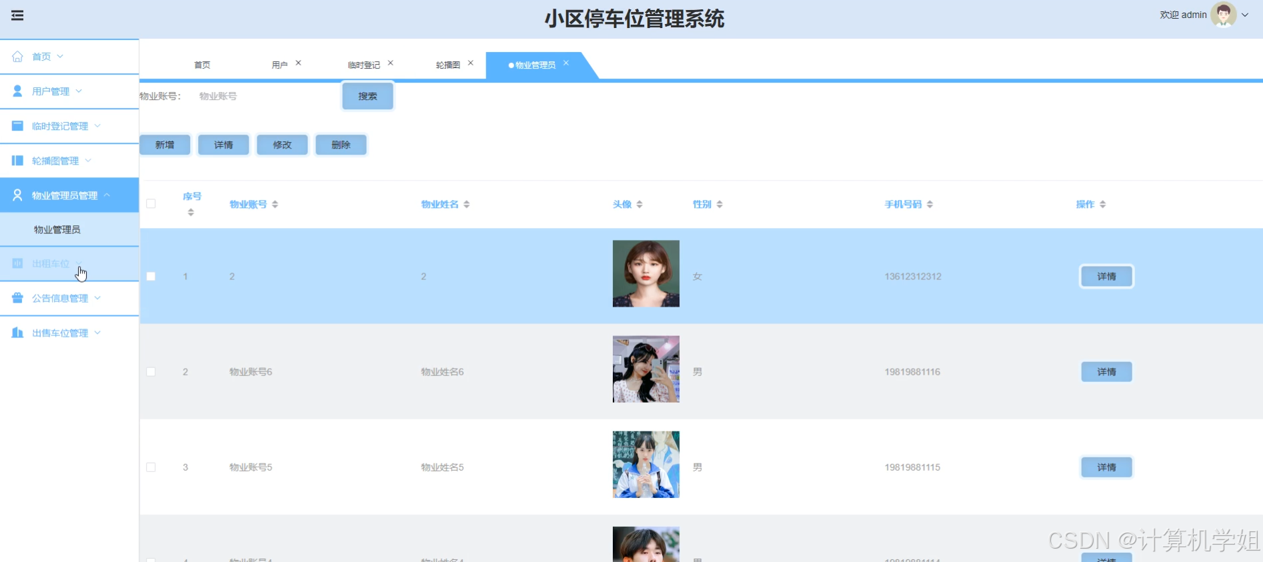
Task: Click the admin avatar image
Action: click(x=1224, y=15)
